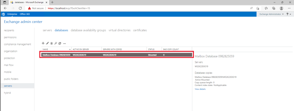
Task: Open search with magnifier icon
Action: click(x=56, y=43)
